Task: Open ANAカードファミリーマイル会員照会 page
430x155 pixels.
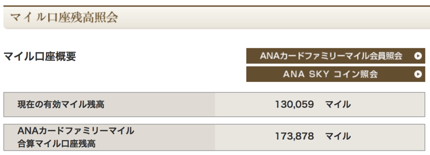Action: tap(336, 56)
